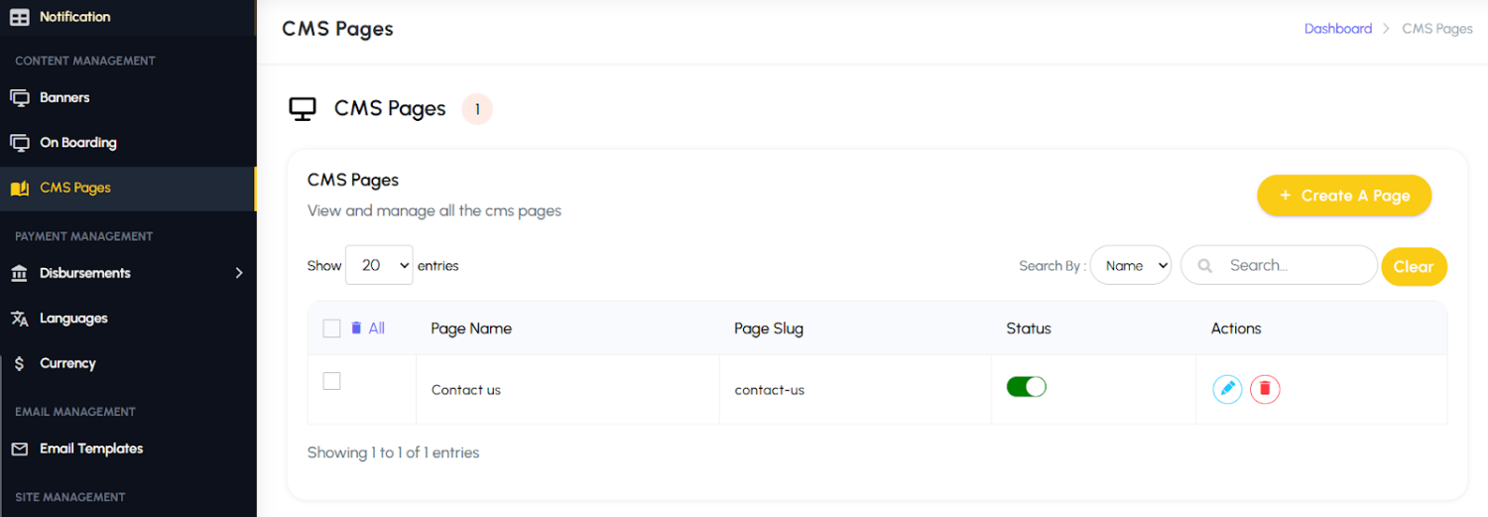Toggle the Contact us status switch
The image size is (1488, 517).
tap(1027, 387)
